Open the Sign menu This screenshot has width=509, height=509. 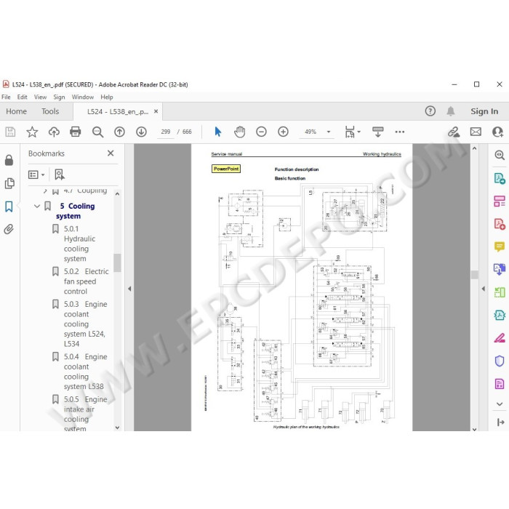(59, 97)
